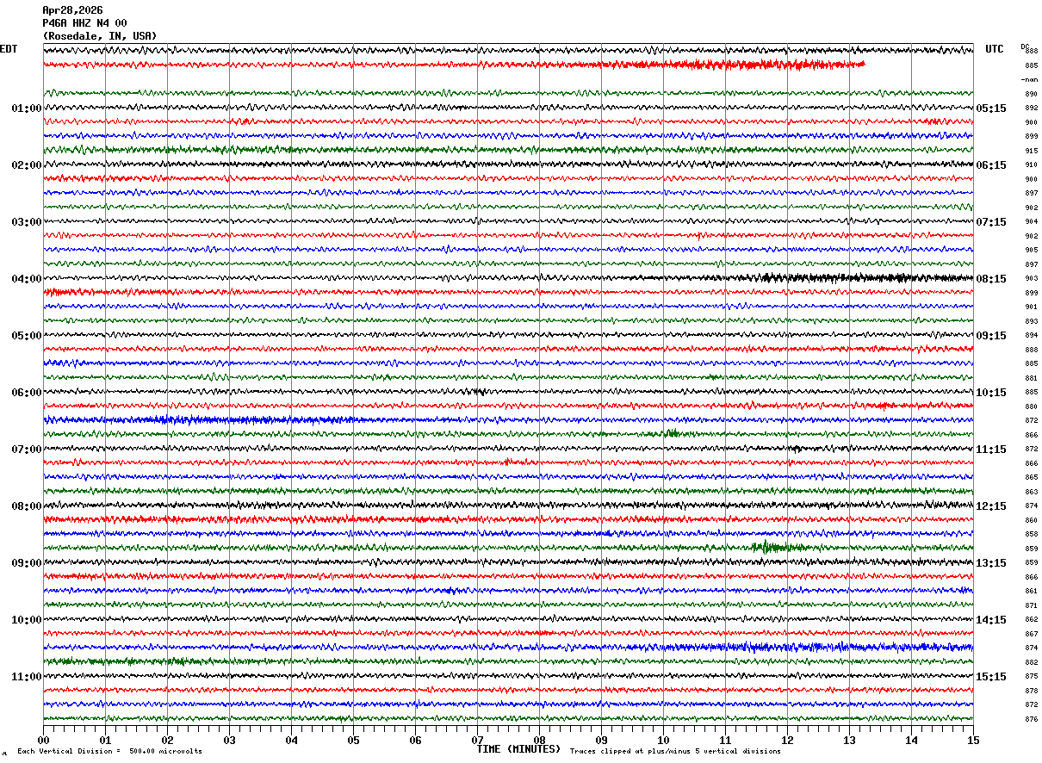The height and width of the screenshot is (763, 1042).
Task: Click the EDT time label "08:00"
Action: (x=27, y=506)
